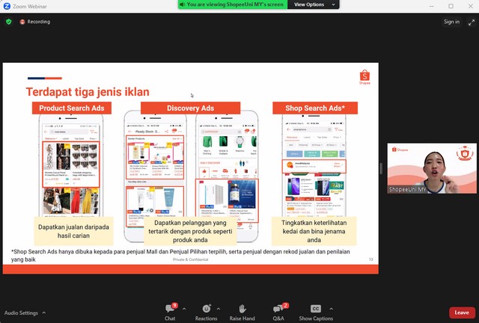Expand the Reactions options arrow

pyautogui.click(x=219, y=307)
